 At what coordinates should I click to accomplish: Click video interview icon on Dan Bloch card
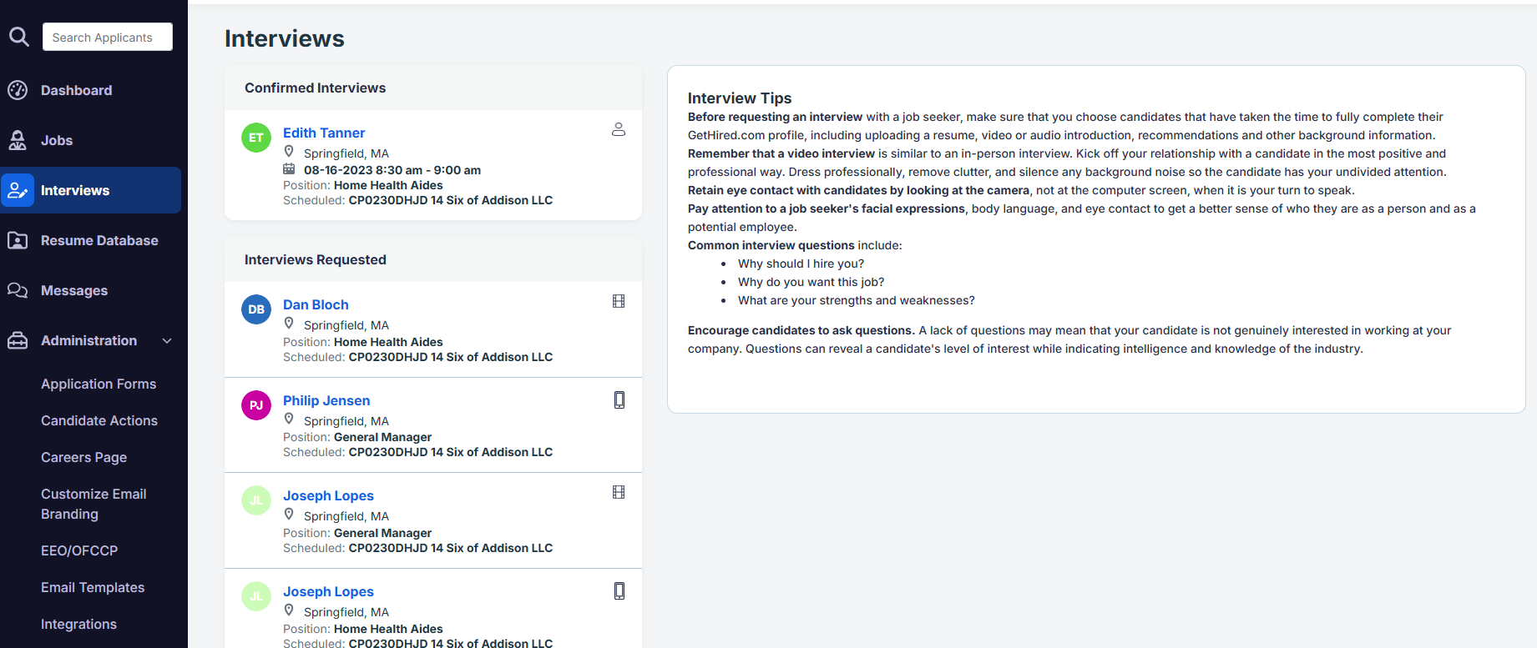(x=619, y=301)
